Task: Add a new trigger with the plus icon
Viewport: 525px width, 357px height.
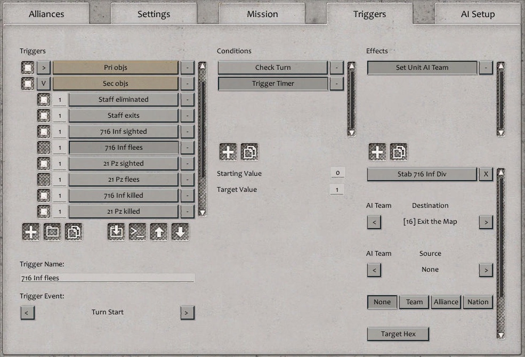Action: pos(30,232)
